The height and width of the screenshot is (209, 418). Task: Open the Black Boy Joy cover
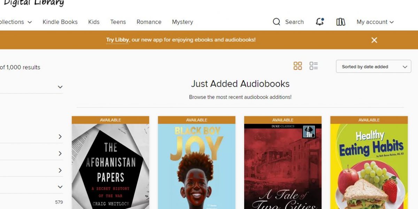point(196,166)
